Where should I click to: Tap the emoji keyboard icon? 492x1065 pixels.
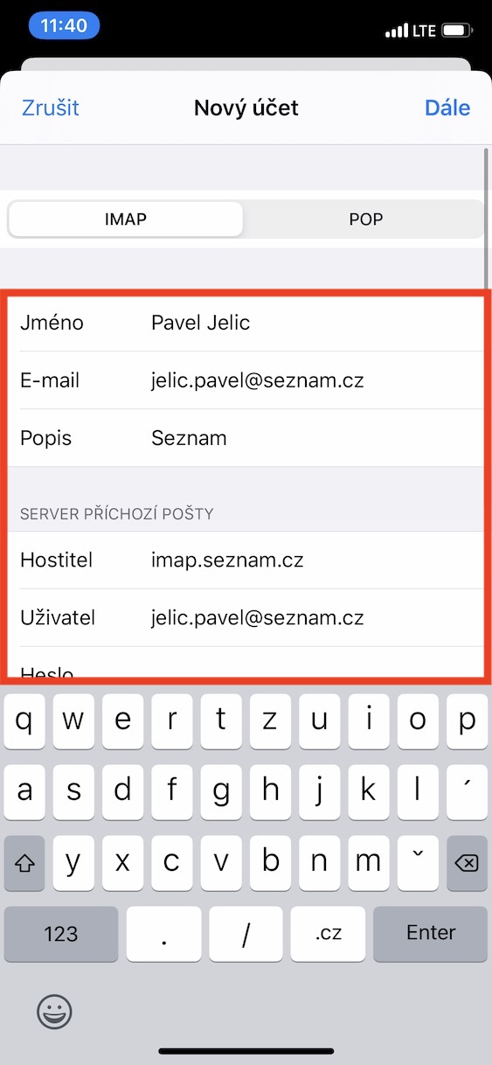coord(53,1012)
